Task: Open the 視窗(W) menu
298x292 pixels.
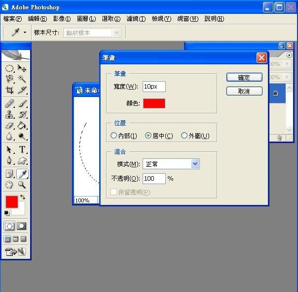Action: [188, 19]
